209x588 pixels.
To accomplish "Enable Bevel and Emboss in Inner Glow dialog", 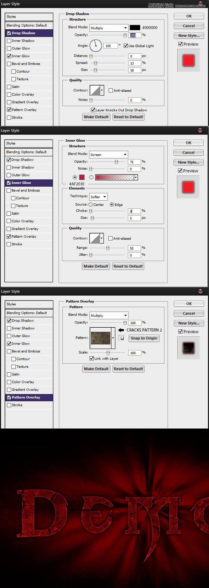I will click(9, 191).
